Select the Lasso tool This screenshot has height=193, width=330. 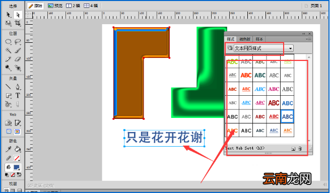click(18, 42)
